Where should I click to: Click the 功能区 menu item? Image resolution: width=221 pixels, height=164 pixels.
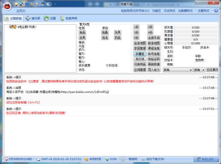(156, 11)
